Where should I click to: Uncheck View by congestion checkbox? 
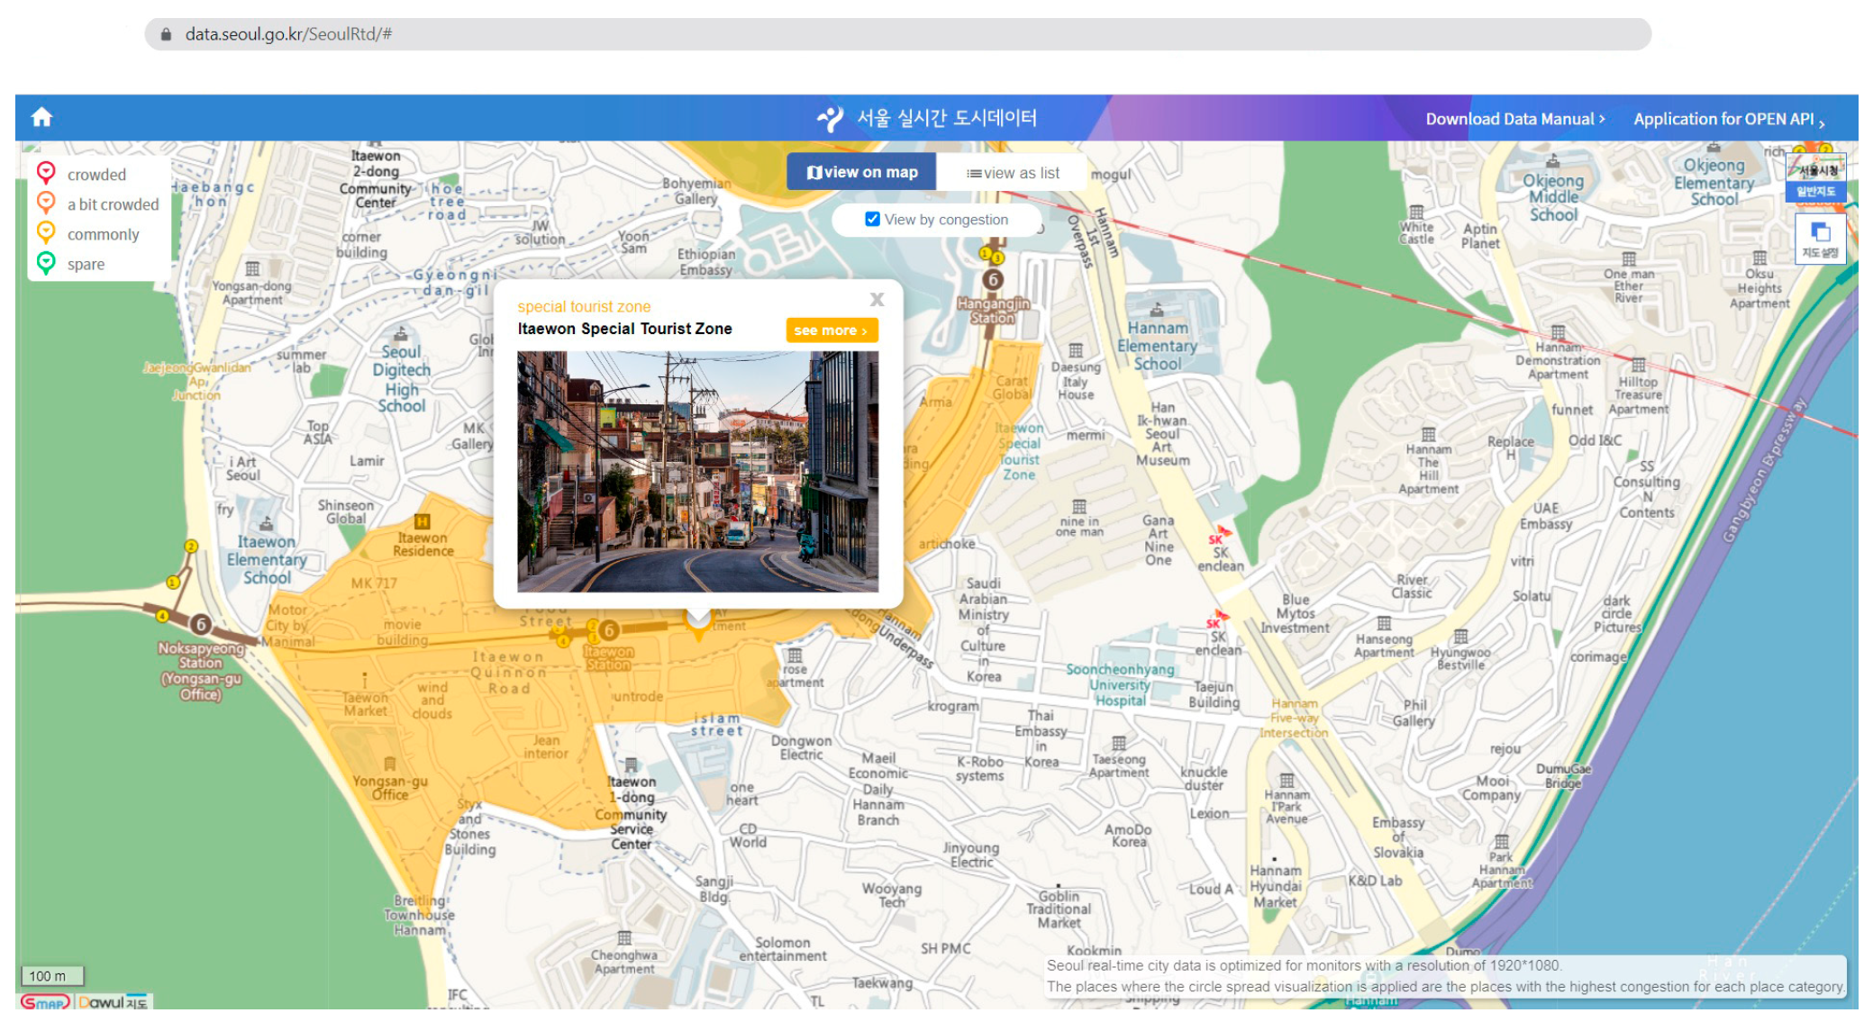[x=871, y=219]
